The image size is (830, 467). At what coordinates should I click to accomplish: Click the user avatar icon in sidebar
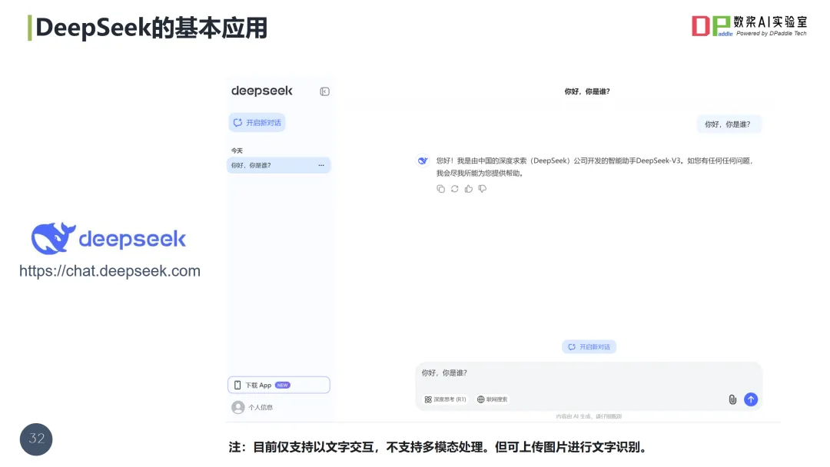coord(238,407)
